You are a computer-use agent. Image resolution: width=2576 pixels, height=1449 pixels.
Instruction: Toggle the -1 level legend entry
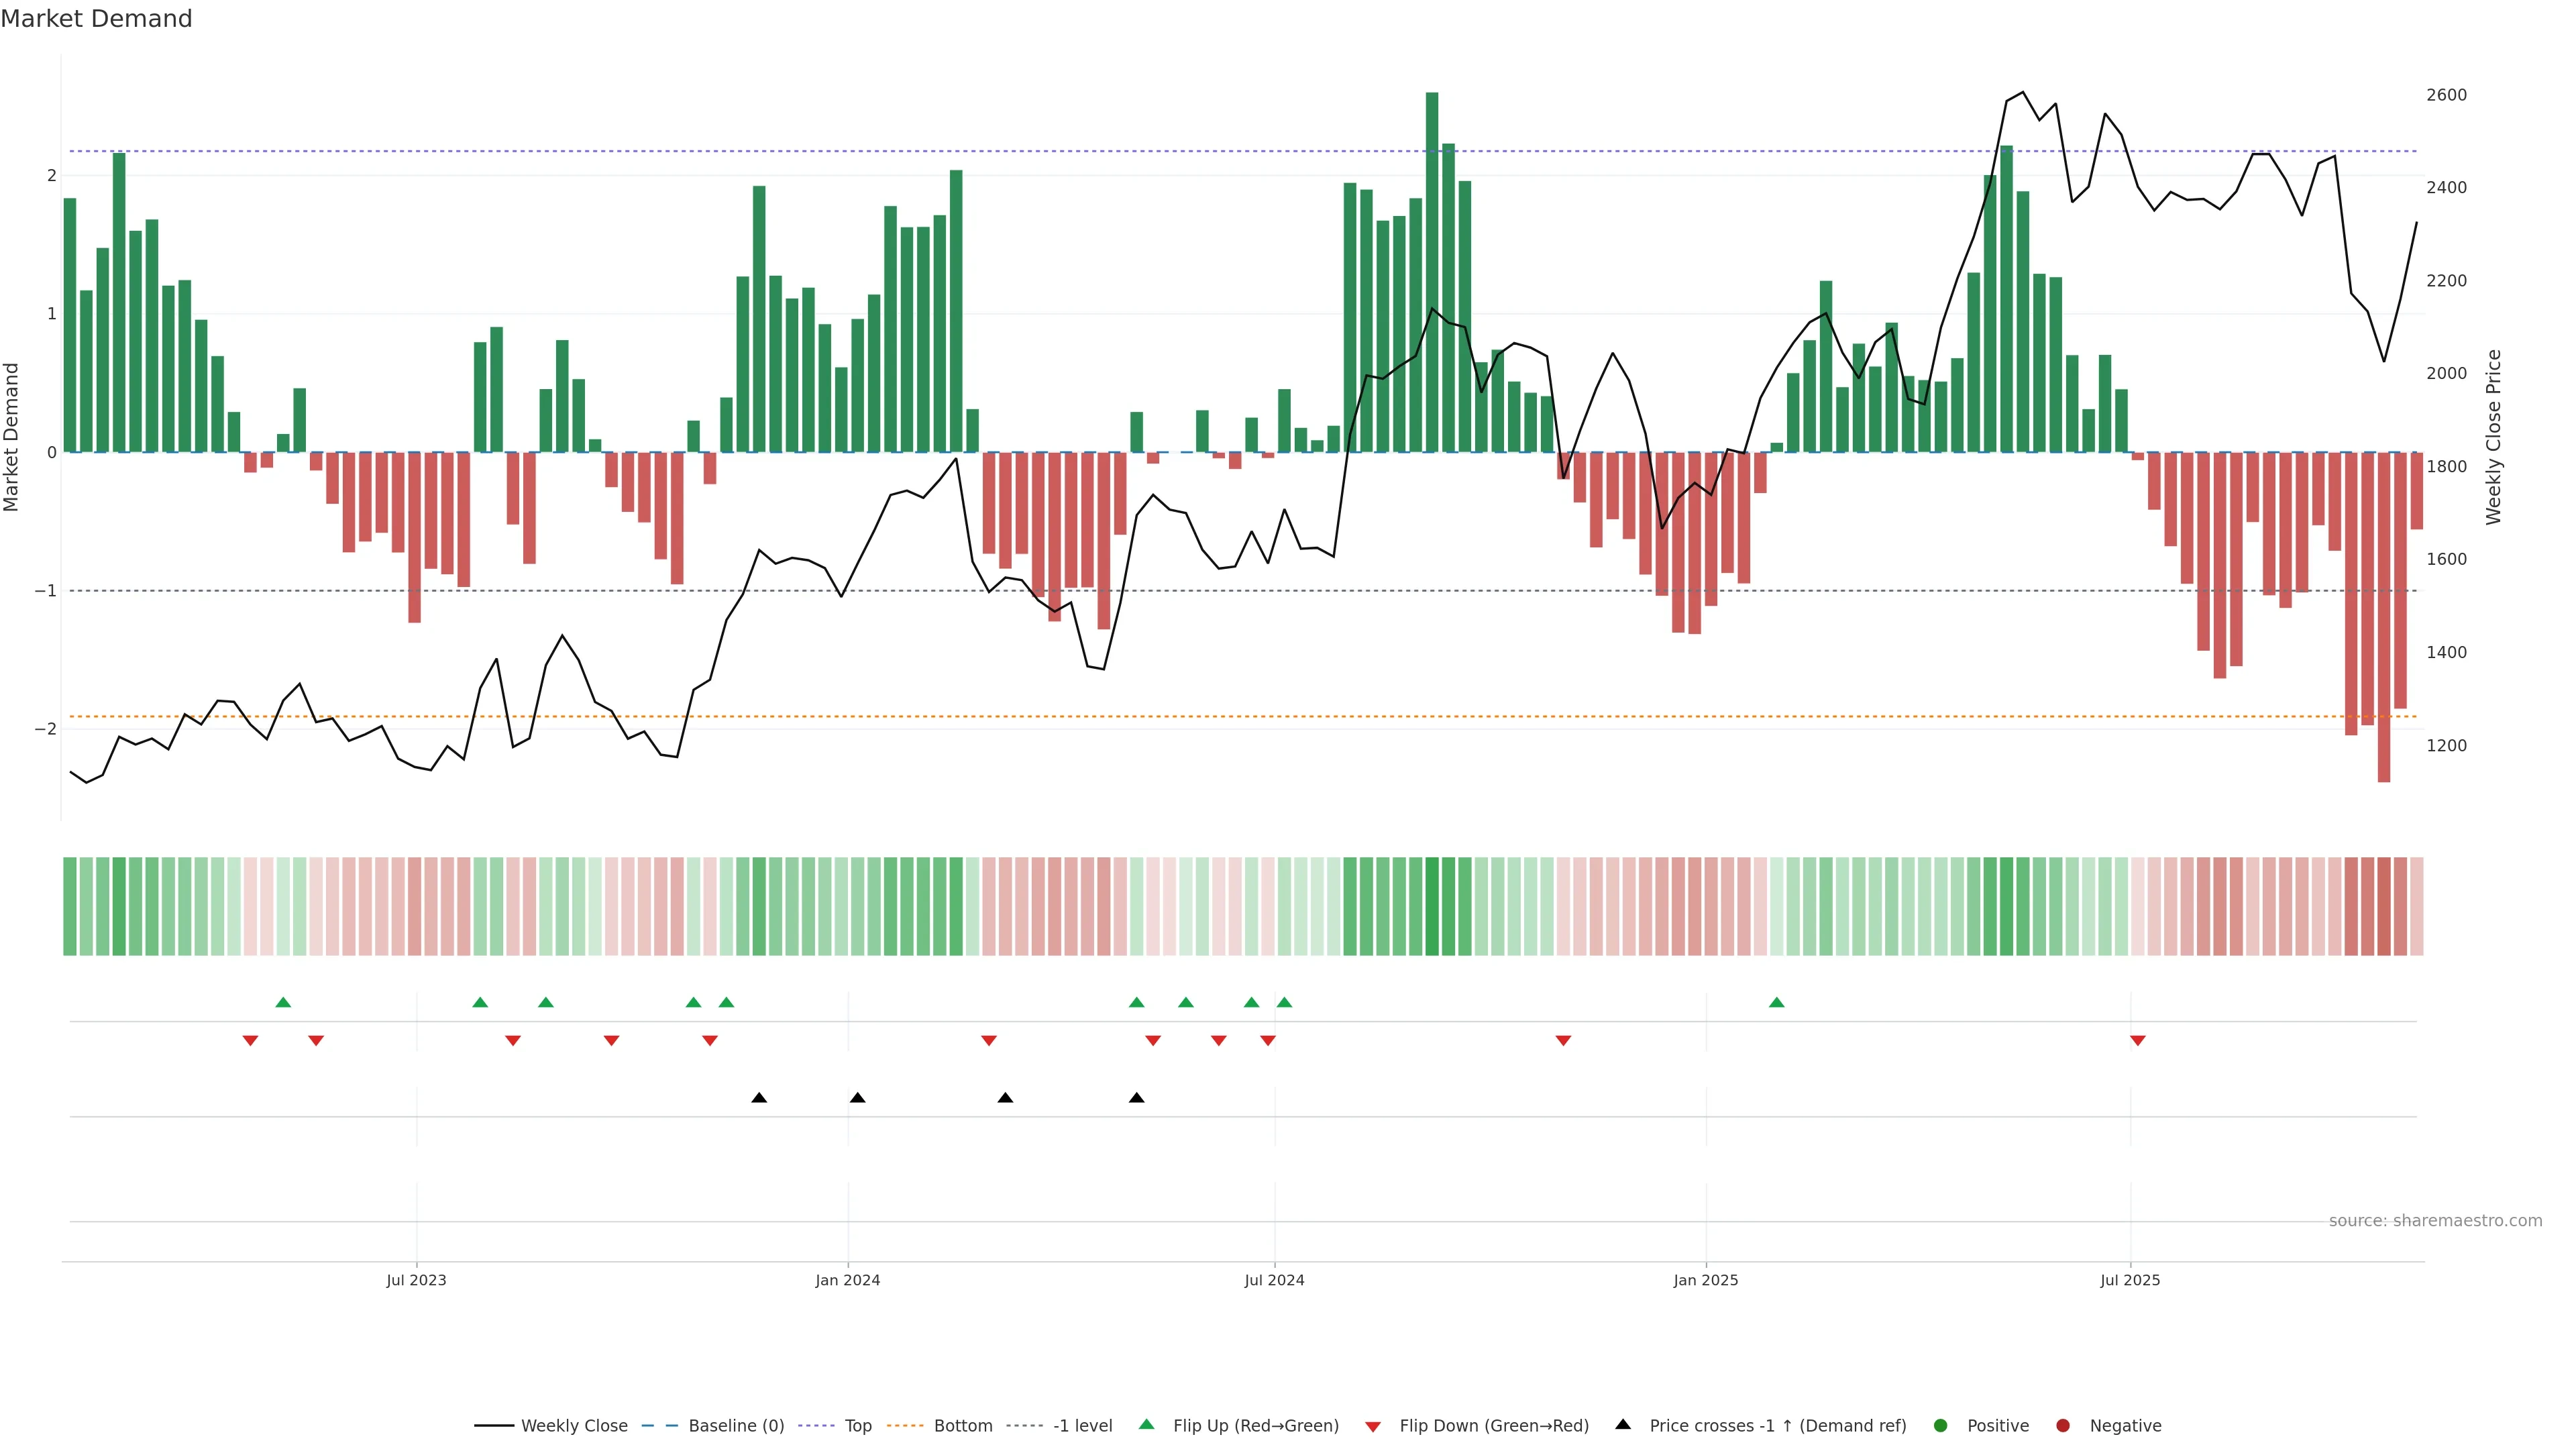pyautogui.click(x=1082, y=1425)
